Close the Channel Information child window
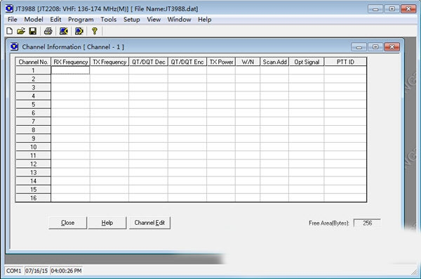Image resolution: width=421 pixels, height=279 pixels. coord(392,47)
